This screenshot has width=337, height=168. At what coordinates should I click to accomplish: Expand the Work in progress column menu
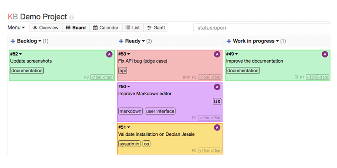tap(277, 41)
